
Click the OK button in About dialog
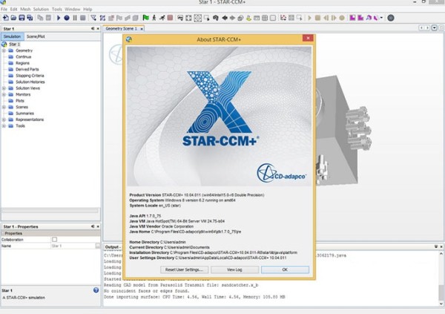click(x=285, y=269)
